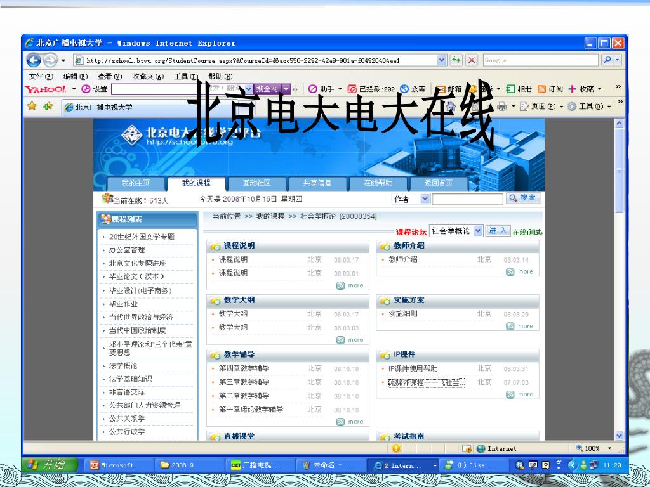Open the Favorites Center star icon
This screenshot has width=650, height=487.
32,107
